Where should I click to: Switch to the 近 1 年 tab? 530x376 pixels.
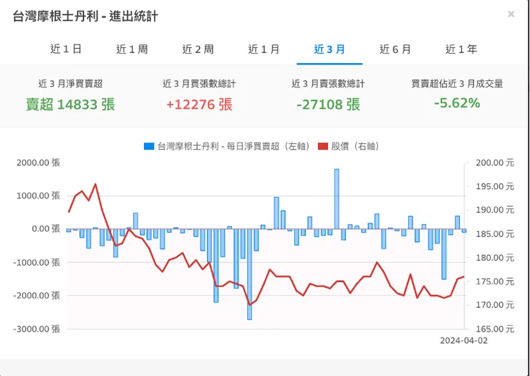(x=461, y=49)
